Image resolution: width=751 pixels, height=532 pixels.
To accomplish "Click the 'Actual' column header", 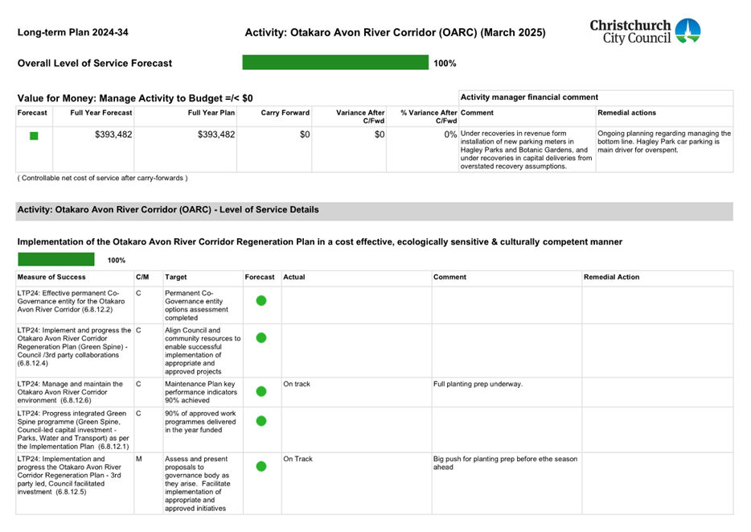I will [x=294, y=277].
